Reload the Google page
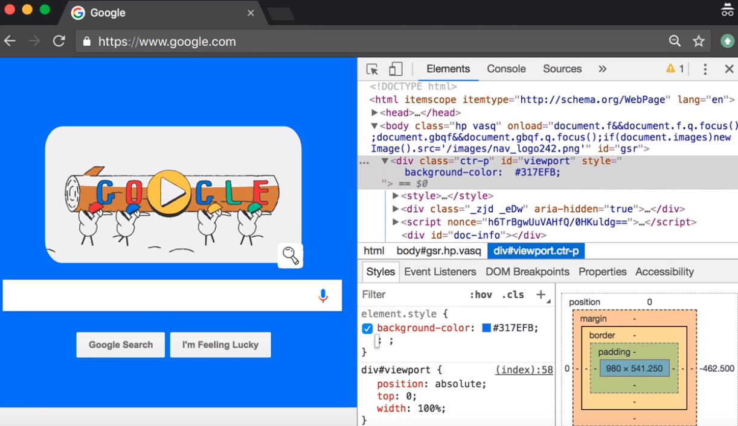 point(59,41)
